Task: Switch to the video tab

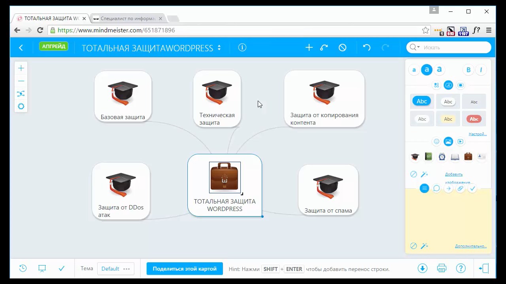Action: coord(461,141)
